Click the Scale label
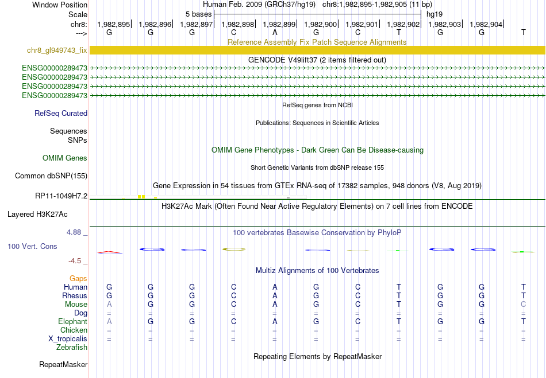The height and width of the screenshot is (378, 546). [x=78, y=14]
